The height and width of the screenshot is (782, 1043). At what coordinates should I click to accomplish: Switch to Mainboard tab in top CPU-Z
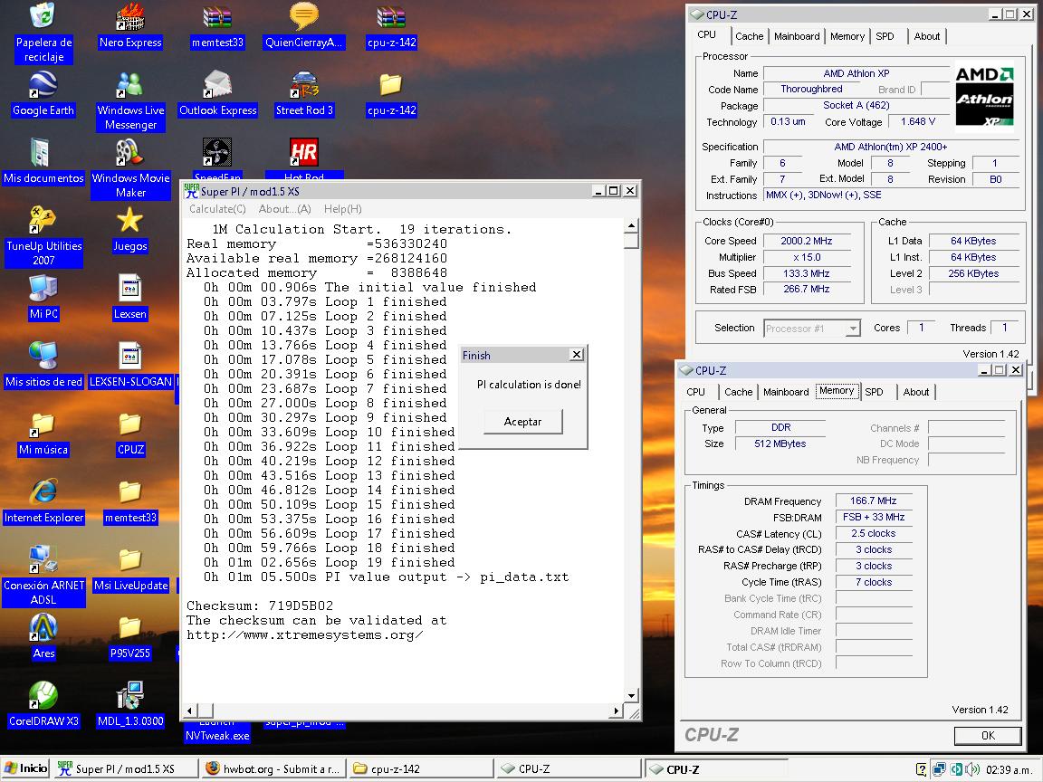click(796, 36)
